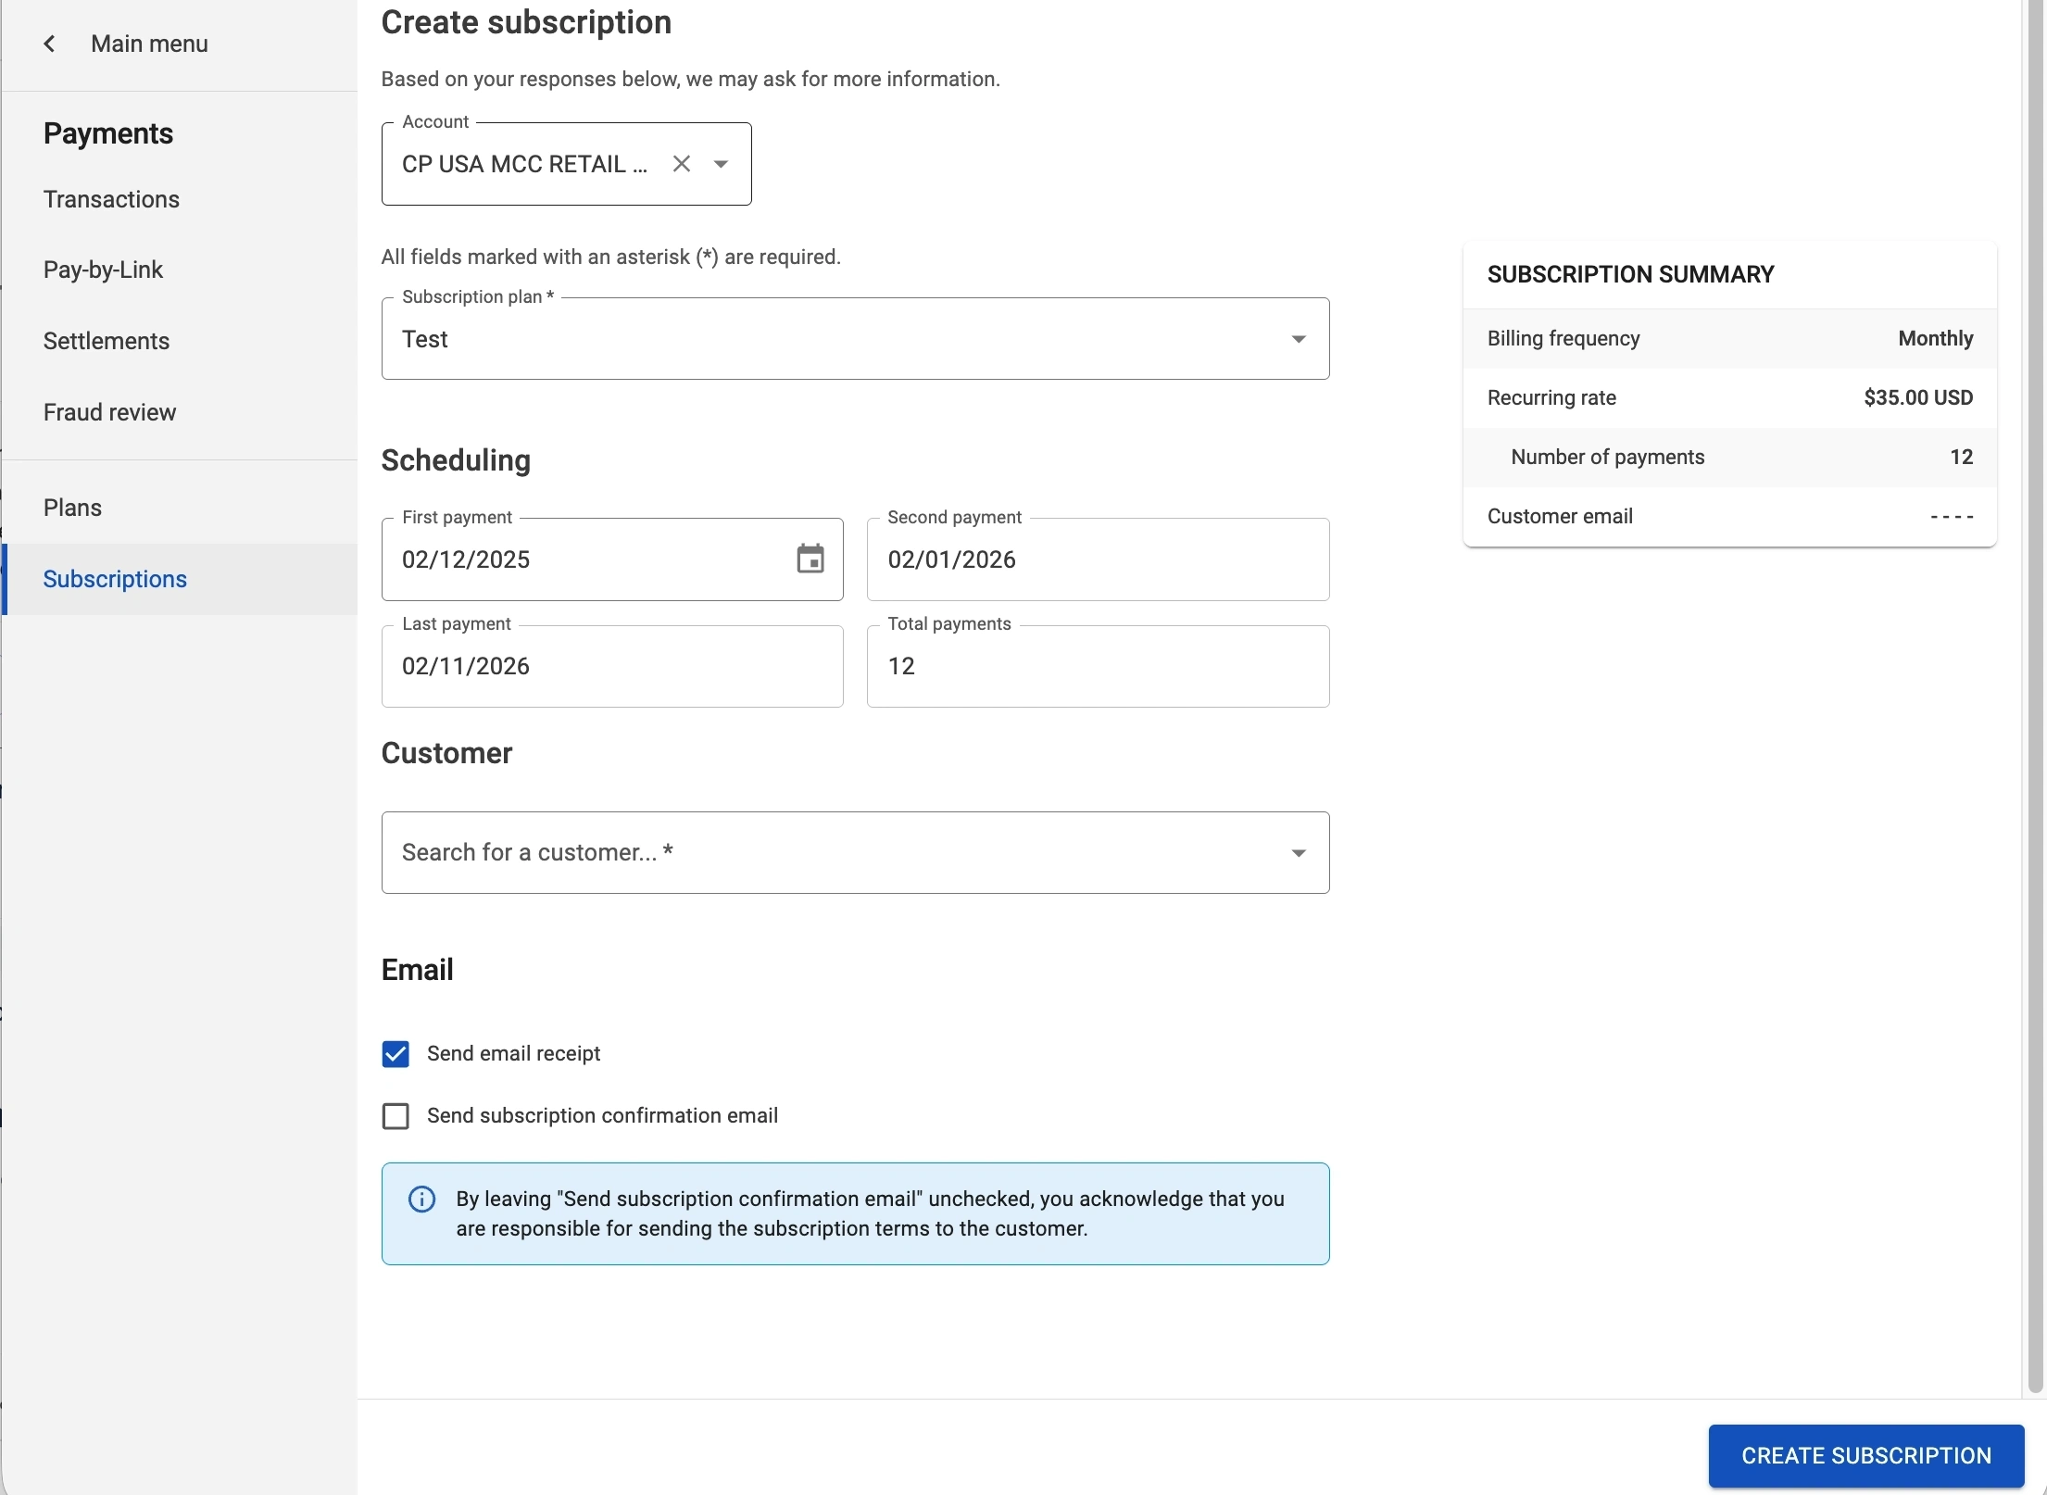Image resolution: width=2047 pixels, height=1495 pixels.
Task: Navigate to Settlements
Action: 107,341
